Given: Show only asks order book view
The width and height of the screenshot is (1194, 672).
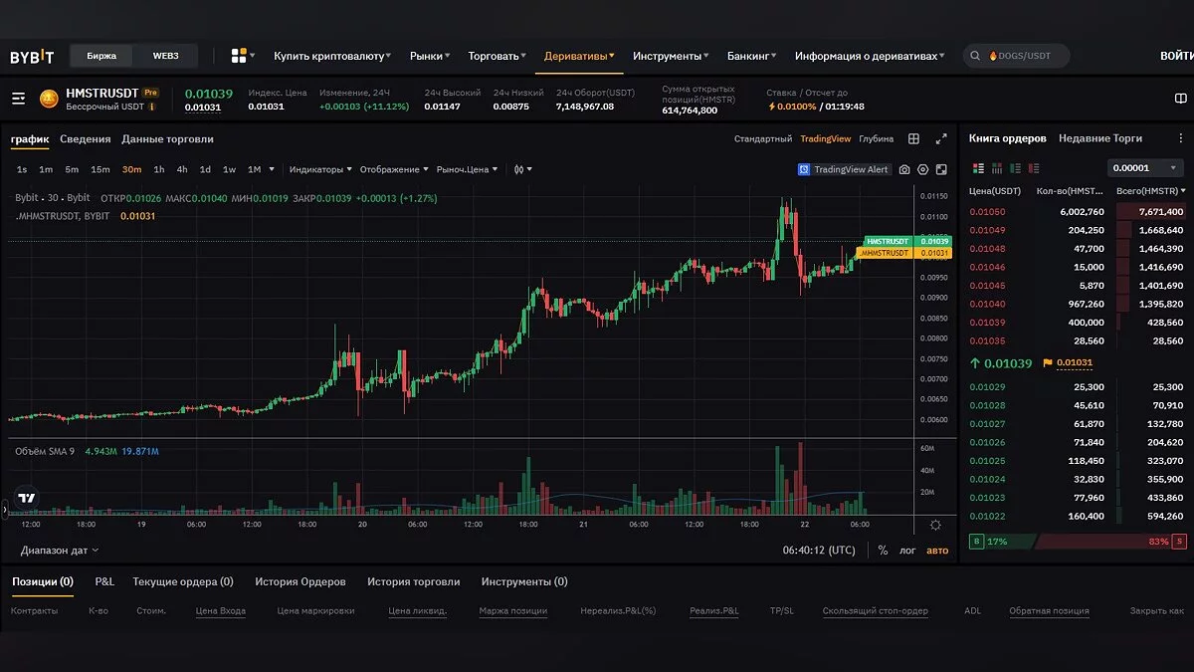Looking at the screenshot, I should point(1034,168).
